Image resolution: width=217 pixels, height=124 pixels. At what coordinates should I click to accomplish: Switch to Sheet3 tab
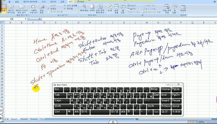(34, 119)
